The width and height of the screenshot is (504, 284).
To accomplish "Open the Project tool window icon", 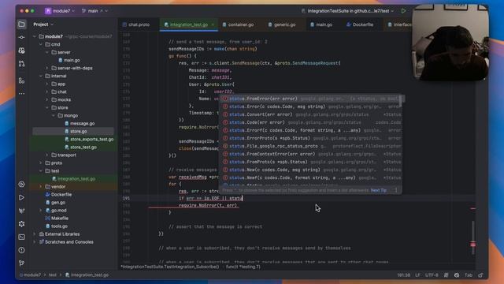I will [x=21, y=24].
